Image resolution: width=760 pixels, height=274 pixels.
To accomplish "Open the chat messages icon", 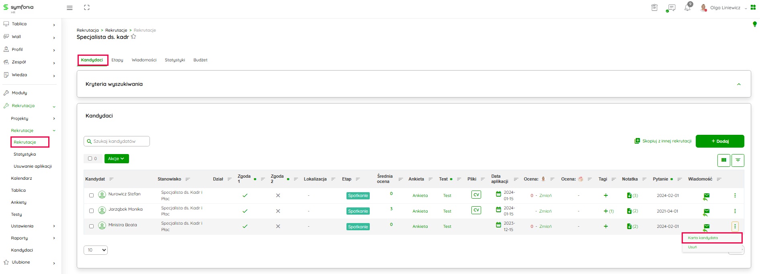I will point(670,8).
